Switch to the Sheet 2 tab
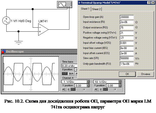This screenshot has height=113, width=156. tap(96, 9)
